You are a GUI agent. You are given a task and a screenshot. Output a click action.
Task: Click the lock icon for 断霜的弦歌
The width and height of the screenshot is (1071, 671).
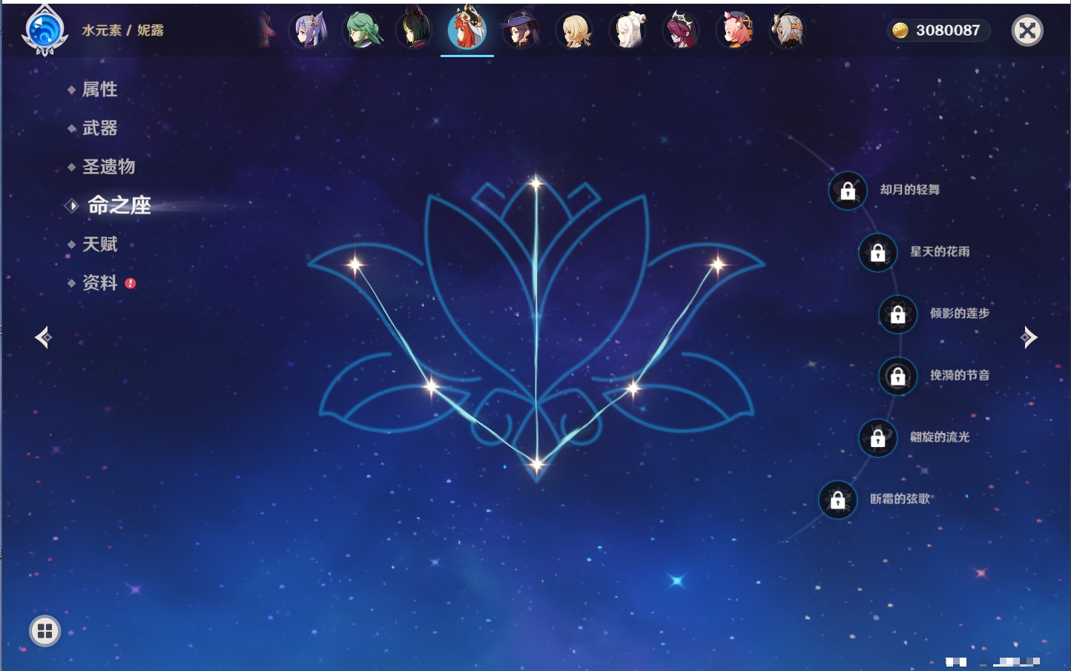coord(837,500)
